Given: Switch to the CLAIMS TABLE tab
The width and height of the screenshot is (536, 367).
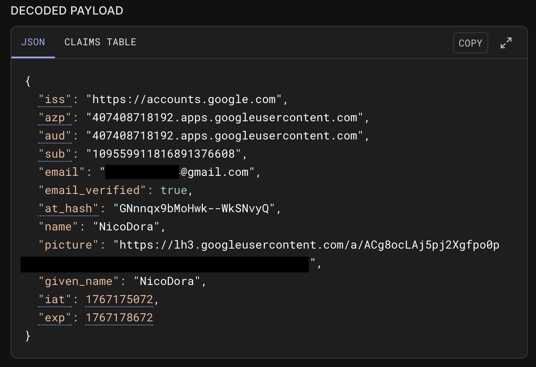Looking at the screenshot, I should pos(100,42).
